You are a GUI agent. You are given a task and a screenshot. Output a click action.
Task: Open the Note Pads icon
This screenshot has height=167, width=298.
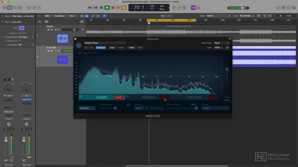pos(283,8)
